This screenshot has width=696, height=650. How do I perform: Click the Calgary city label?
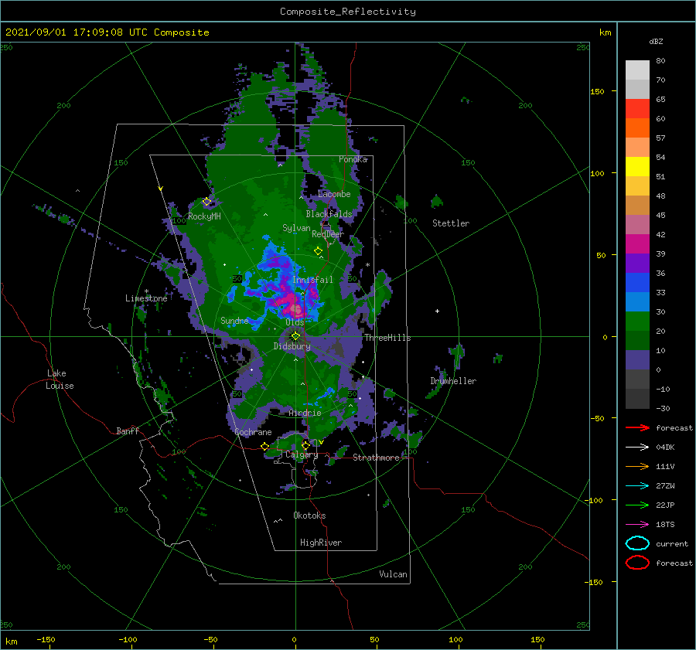[x=302, y=454]
